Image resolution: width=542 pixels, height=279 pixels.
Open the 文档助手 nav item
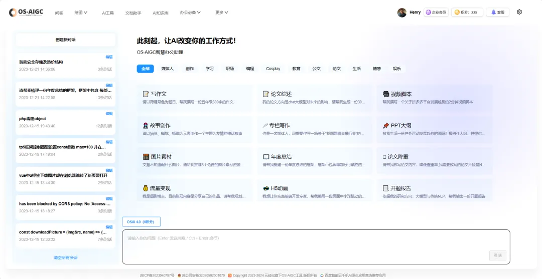click(133, 13)
